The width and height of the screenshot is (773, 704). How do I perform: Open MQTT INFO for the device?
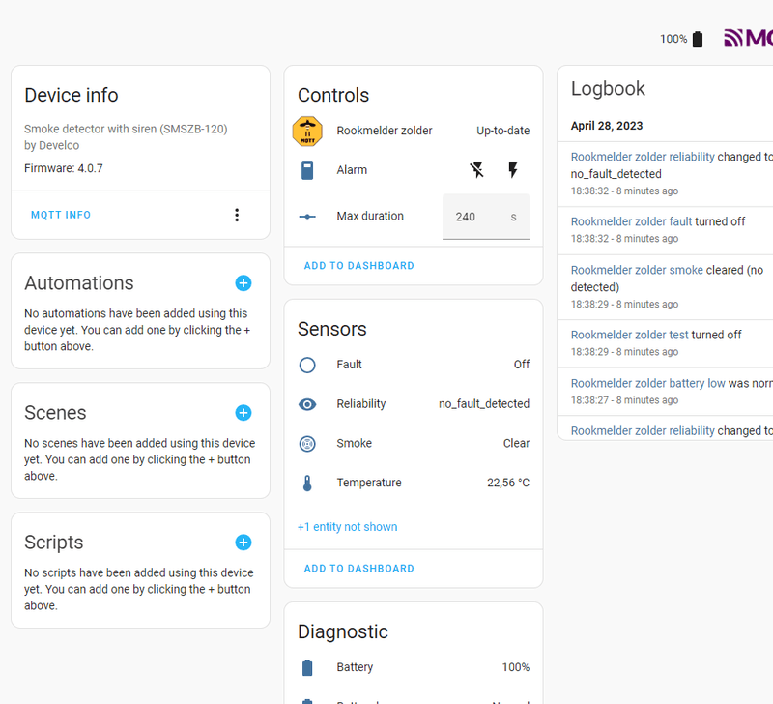[61, 215]
